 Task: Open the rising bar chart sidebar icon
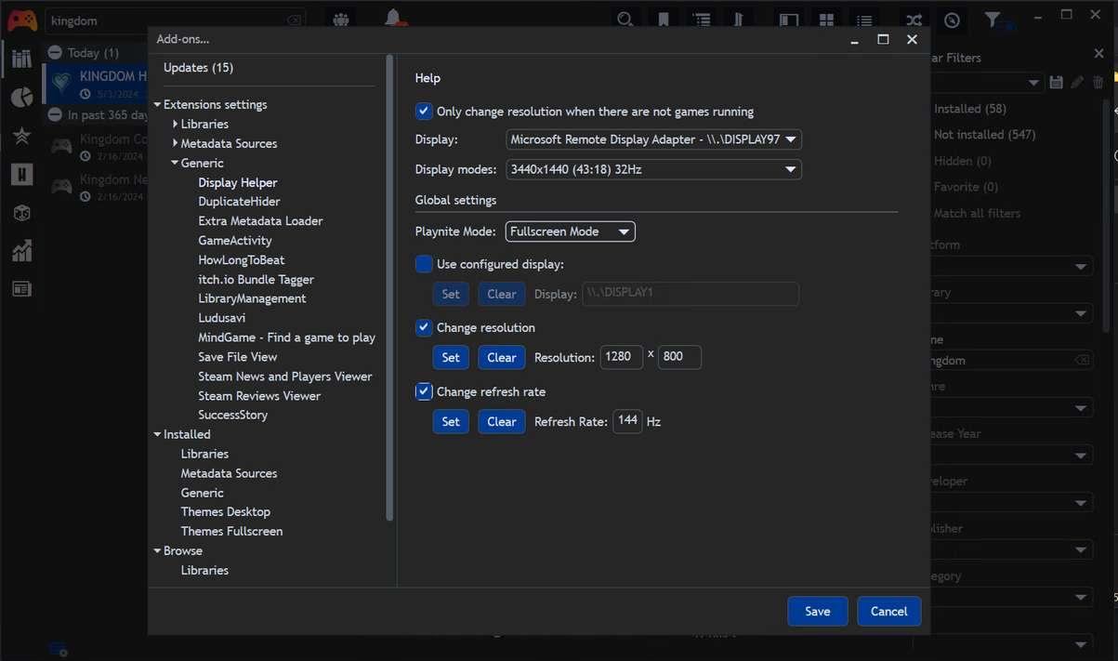21,250
